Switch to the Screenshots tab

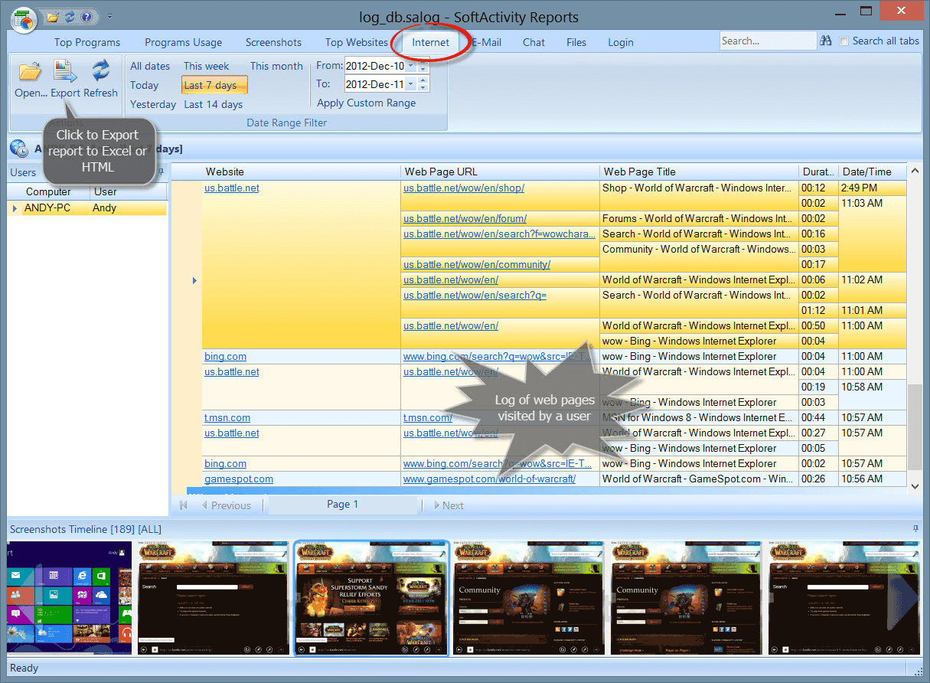click(x=273, y=42)
